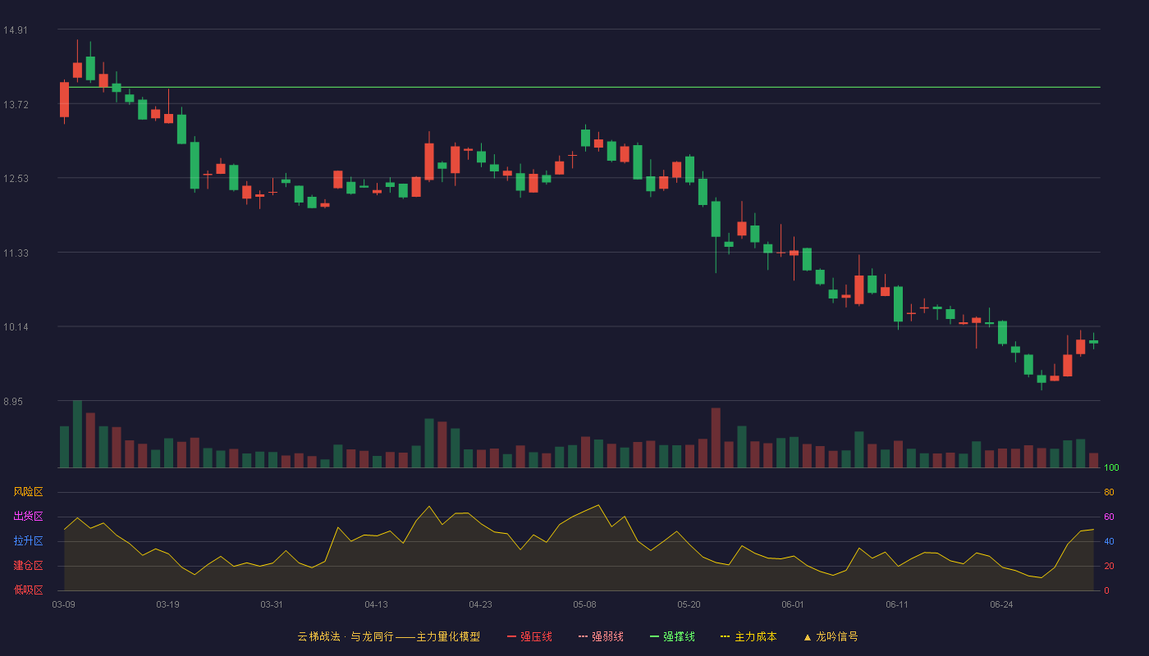
Task: Click the 13.72 price axis label
Action: pyautogui.click(x=16, y=105)
